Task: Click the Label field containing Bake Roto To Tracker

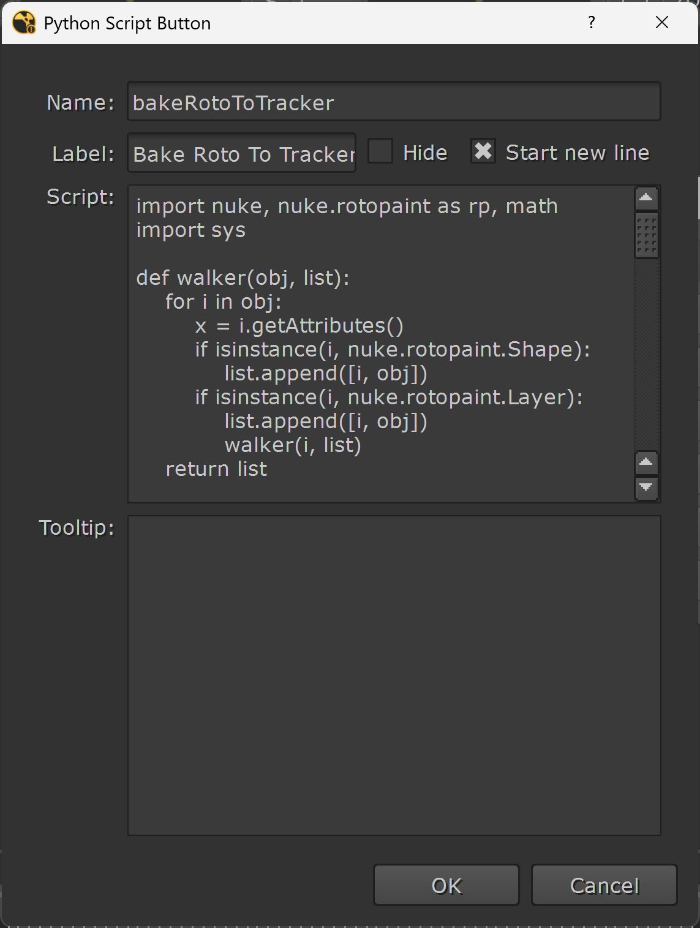Action: (x=241, y=154)
